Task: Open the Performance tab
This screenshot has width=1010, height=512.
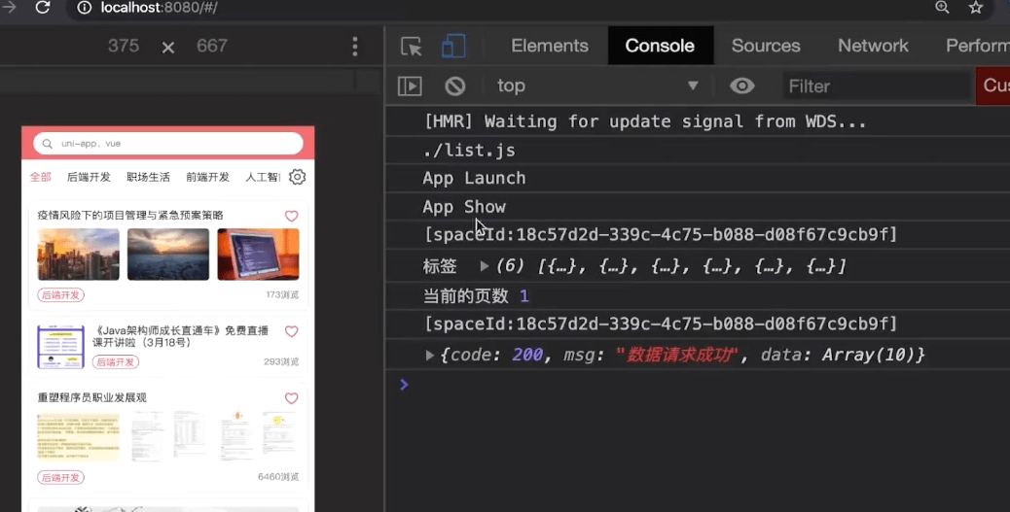Action: click(977, 46)
